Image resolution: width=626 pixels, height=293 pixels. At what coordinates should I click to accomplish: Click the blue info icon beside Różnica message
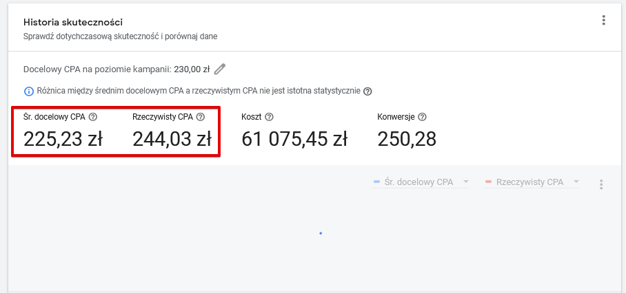pyautogui.click(x=29, y=91)
